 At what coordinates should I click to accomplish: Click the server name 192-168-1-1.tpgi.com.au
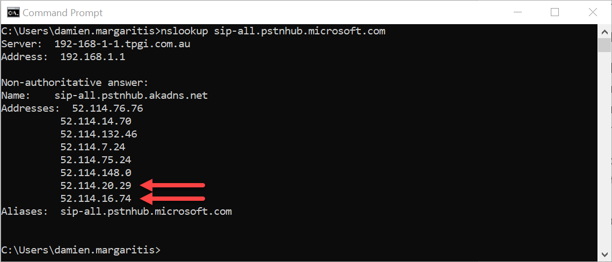[122, 44]
